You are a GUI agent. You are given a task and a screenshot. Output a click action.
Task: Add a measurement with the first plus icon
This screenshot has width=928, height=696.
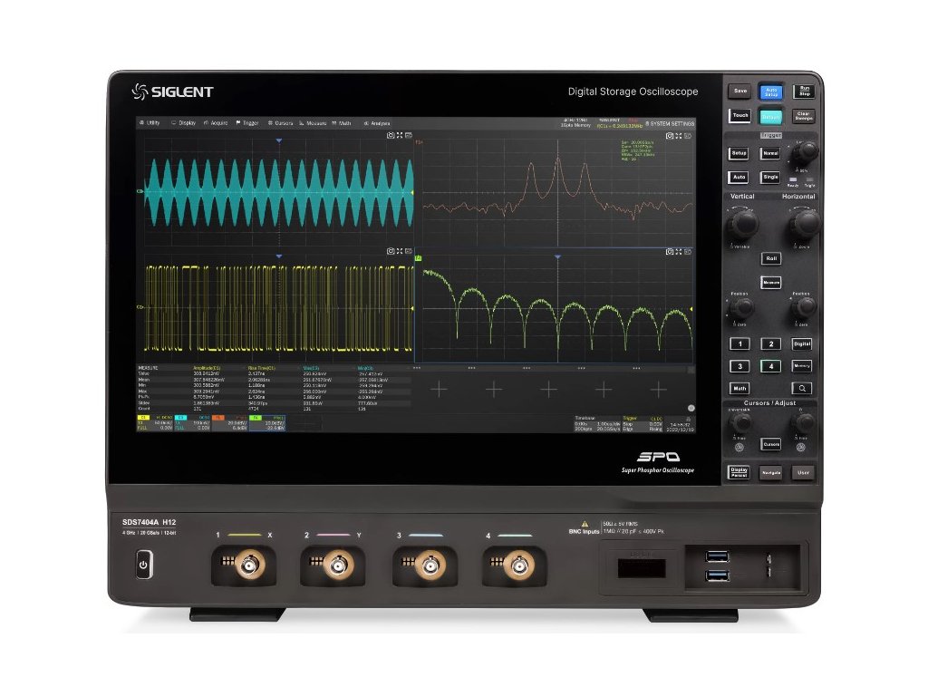click(x=440, y=390)
